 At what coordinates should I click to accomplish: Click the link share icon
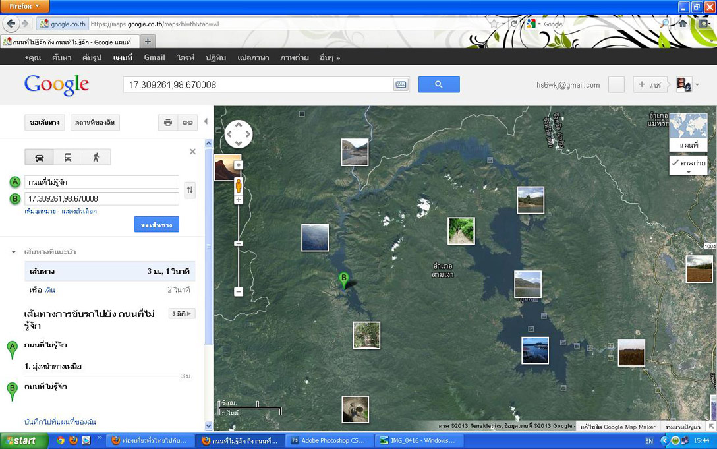tap(188, 123)
